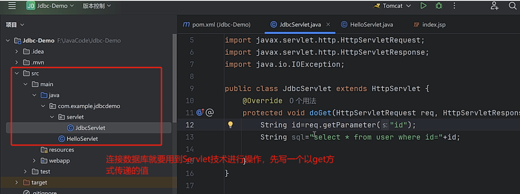520x194 pixels.
Task: Switch to index.jsp tab
Action: click(429, 24)
